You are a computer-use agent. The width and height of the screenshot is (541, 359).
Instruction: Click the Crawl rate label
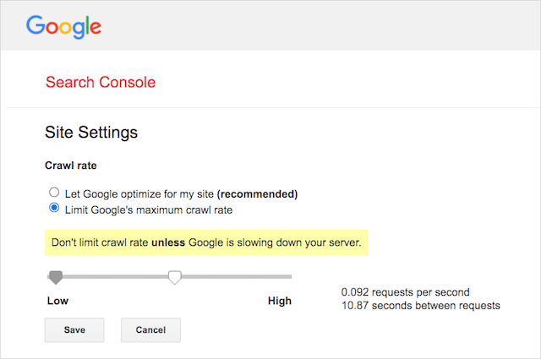point(71,166)
